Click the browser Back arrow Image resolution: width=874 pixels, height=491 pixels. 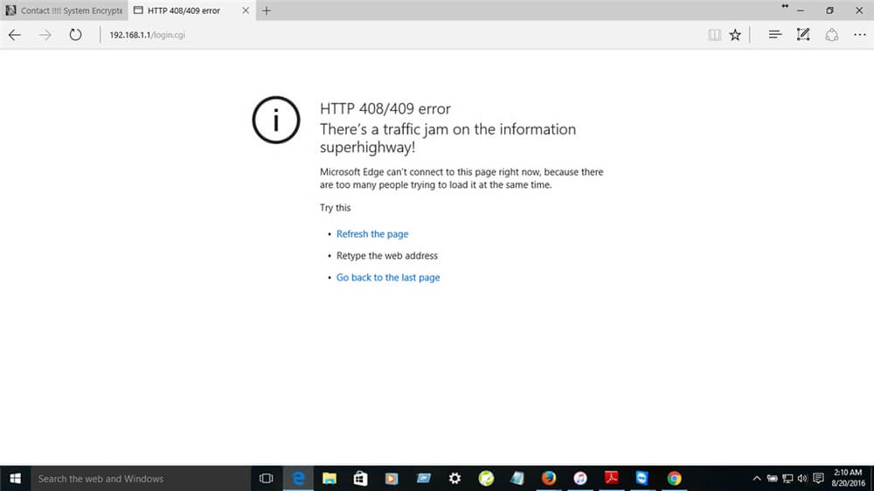click(x=15, y=35)
